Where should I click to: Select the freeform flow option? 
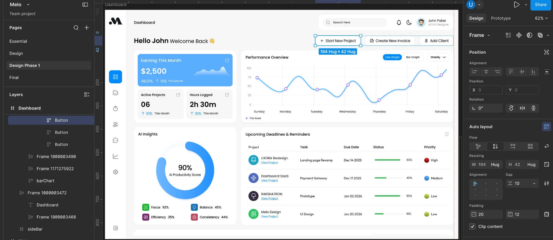478,146
